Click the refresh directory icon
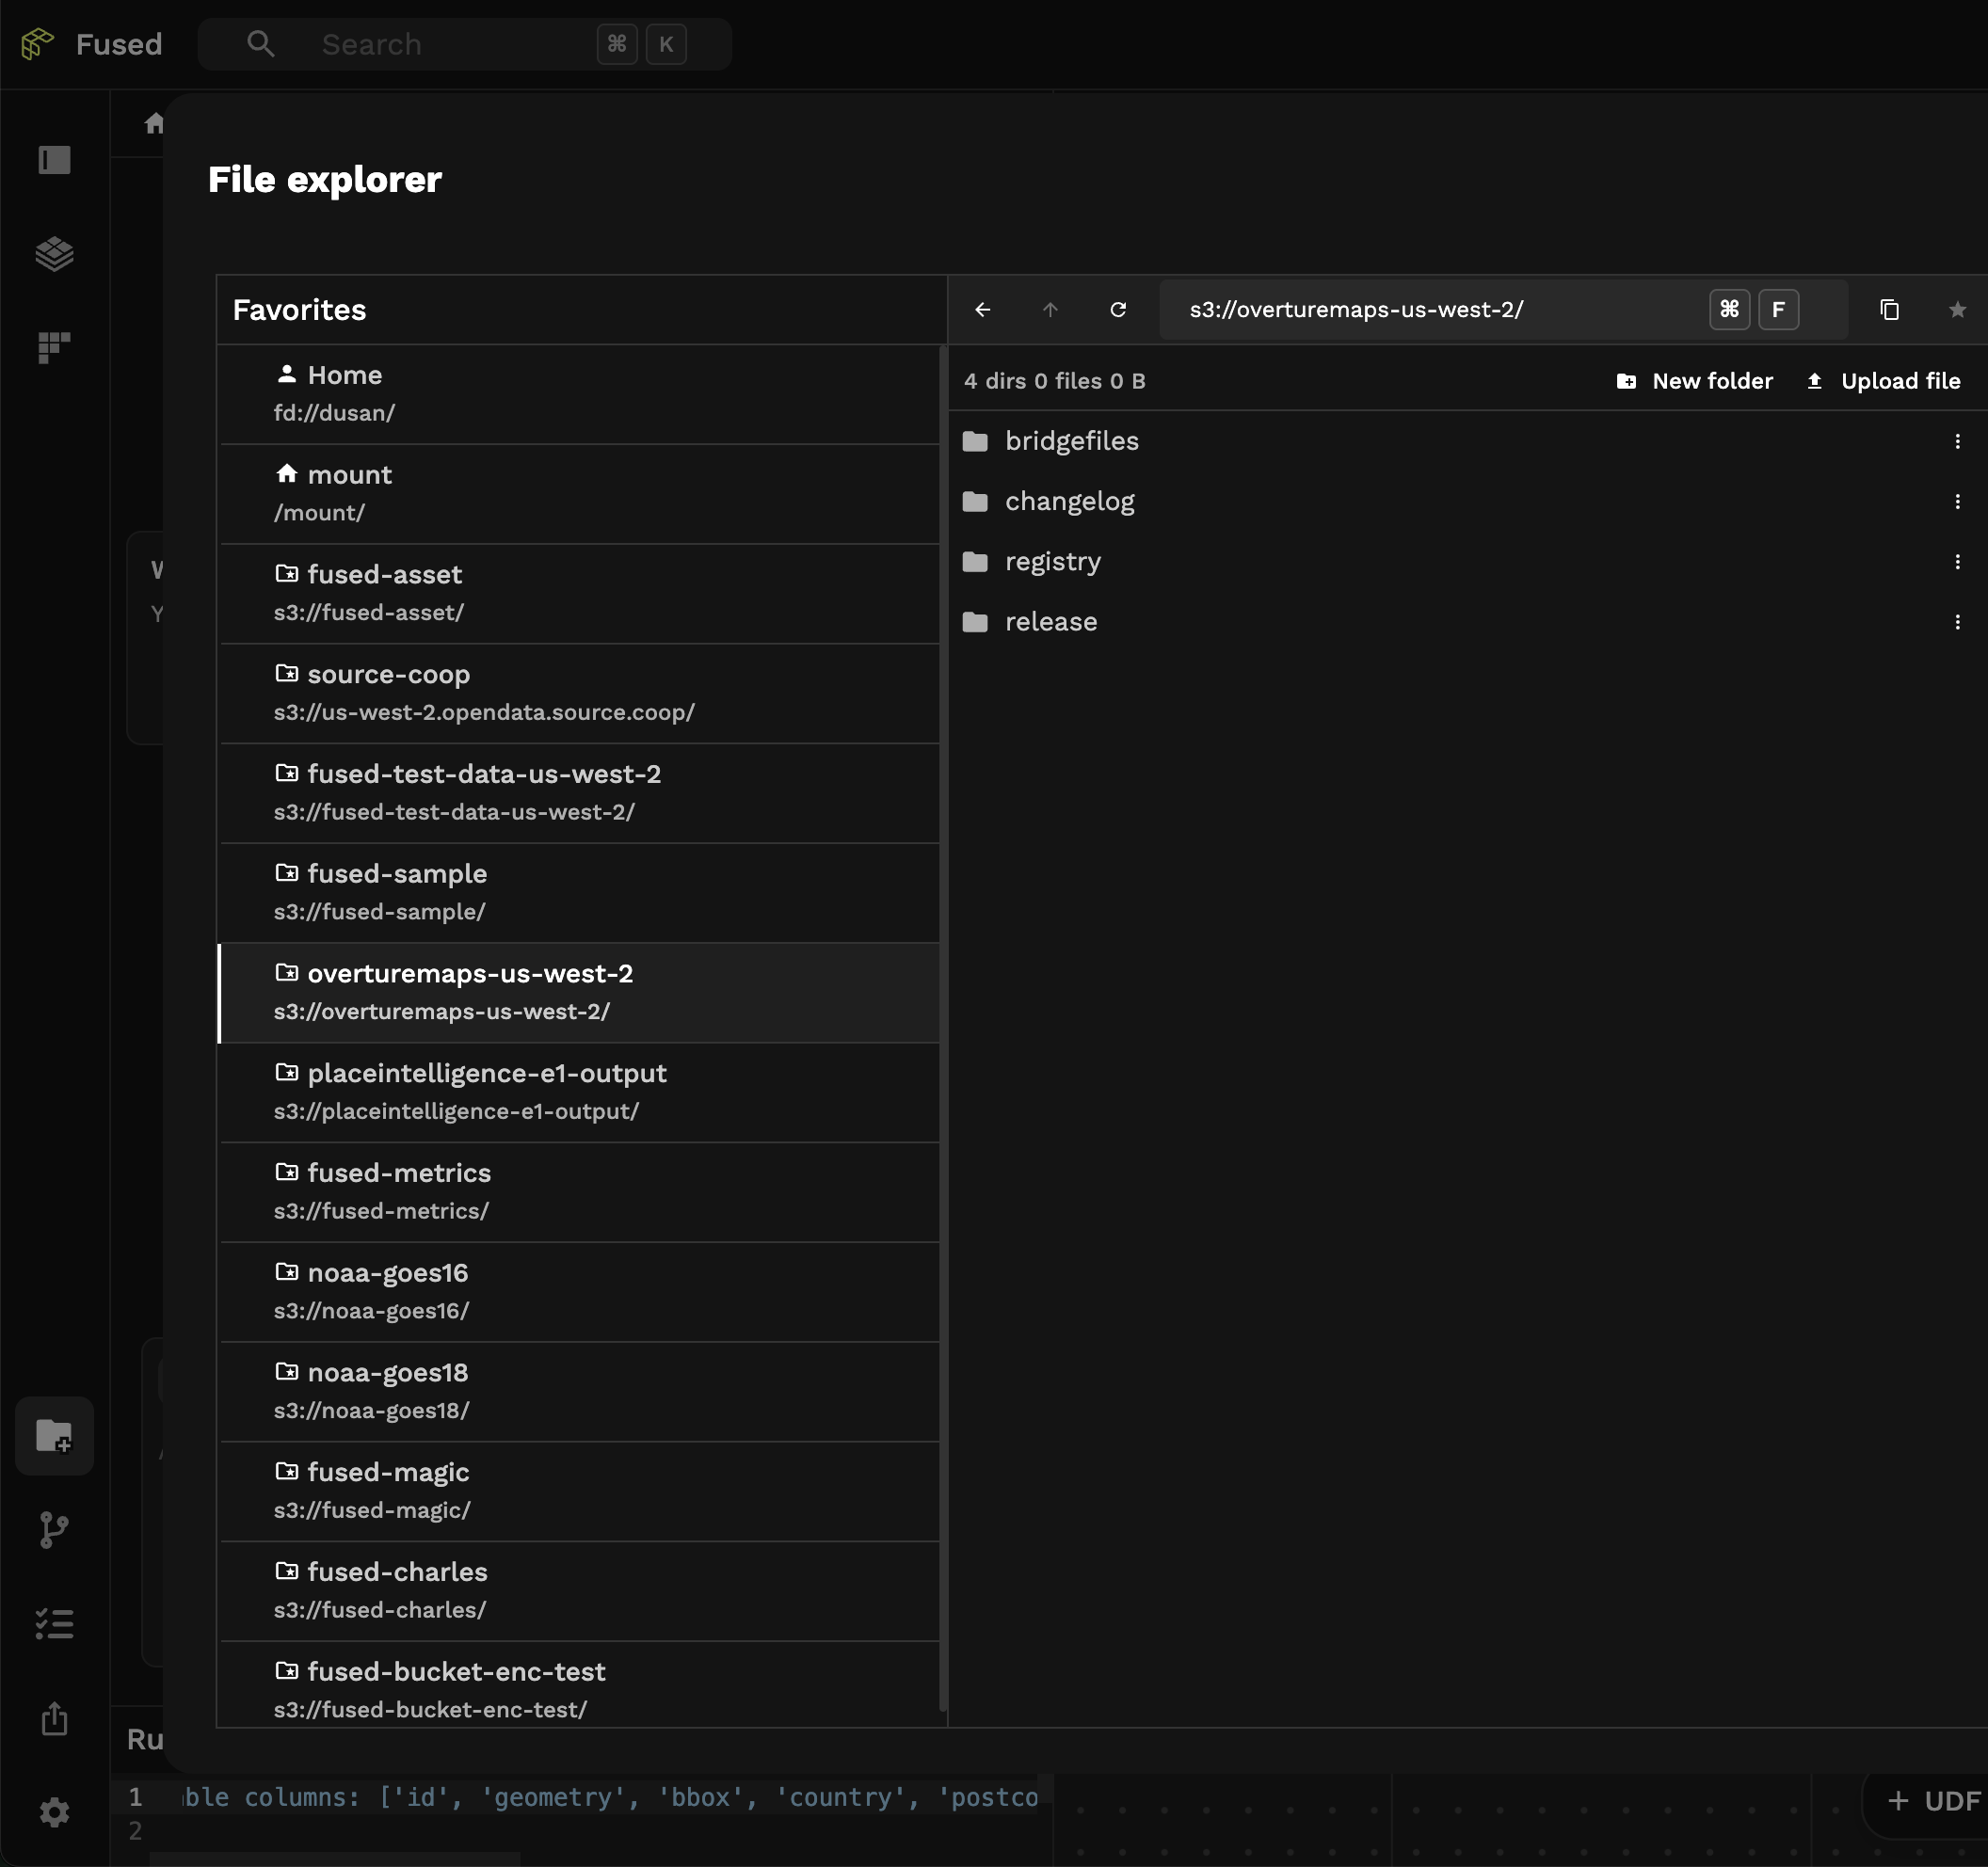 (x=1118, y=310)
